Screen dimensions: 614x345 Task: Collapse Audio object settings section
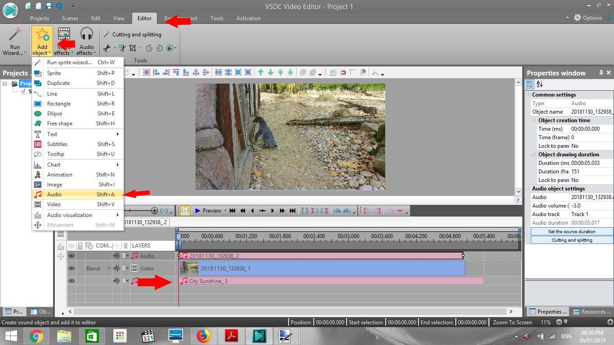528,189
